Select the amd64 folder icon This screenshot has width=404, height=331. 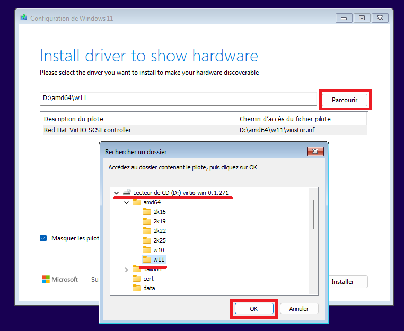(137, 202)
